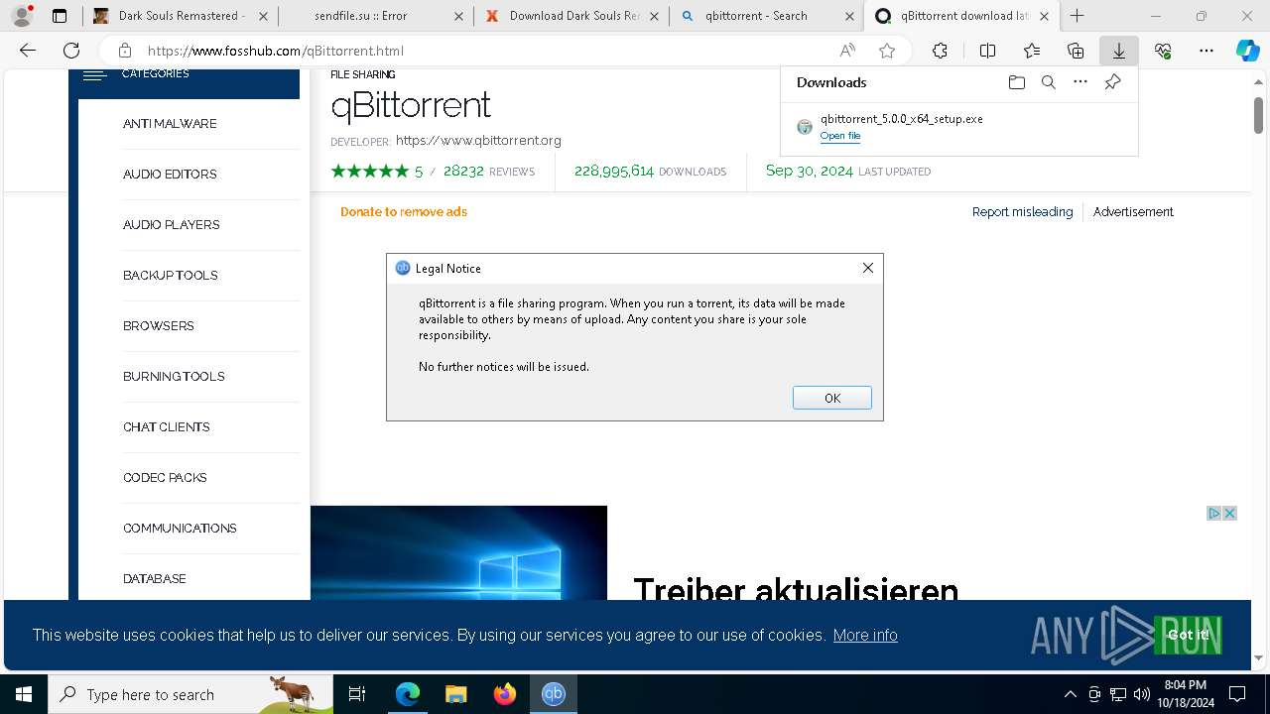Show hidden system tray icons
Image resolution: width=1270 pixels, height=714 pixels.
coord(1070,694)
